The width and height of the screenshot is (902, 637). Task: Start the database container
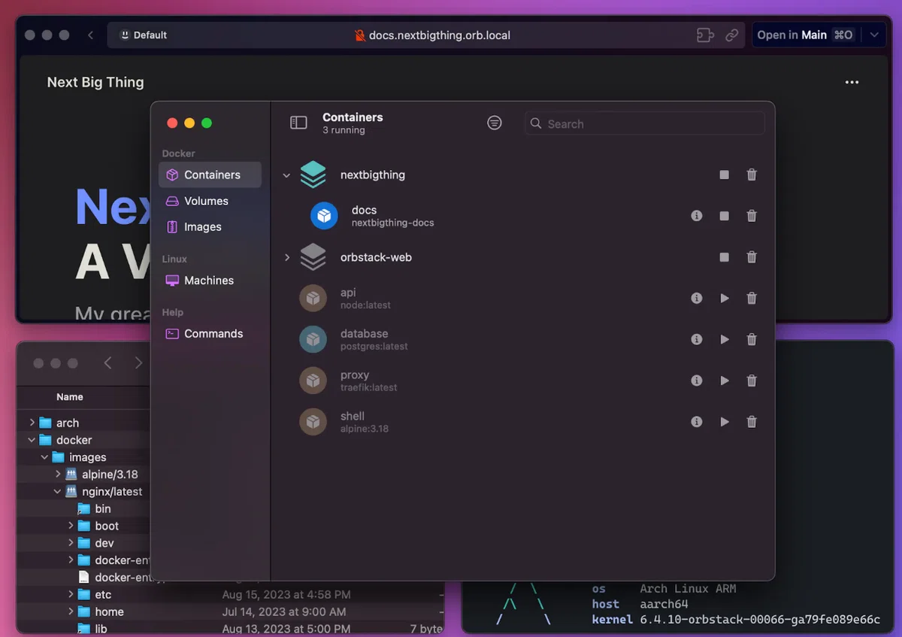tap(724, 339)
